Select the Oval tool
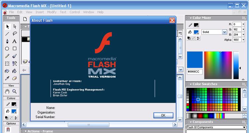Image resolution: width=249 pixels, height=133 pixels. (x=7, y=49)
